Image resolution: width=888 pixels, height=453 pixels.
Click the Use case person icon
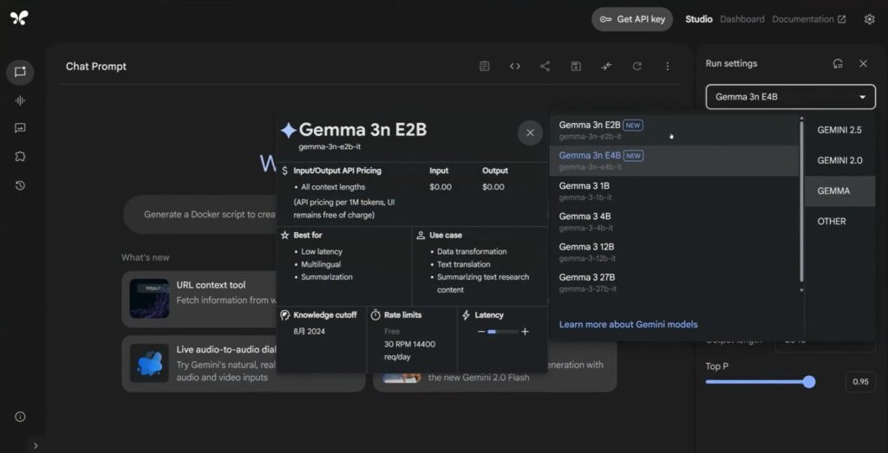(421, 235)
